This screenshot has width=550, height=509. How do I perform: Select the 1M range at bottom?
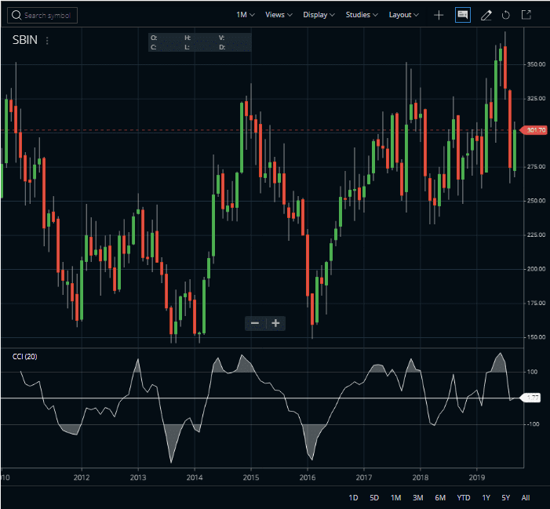coord(395,497)
